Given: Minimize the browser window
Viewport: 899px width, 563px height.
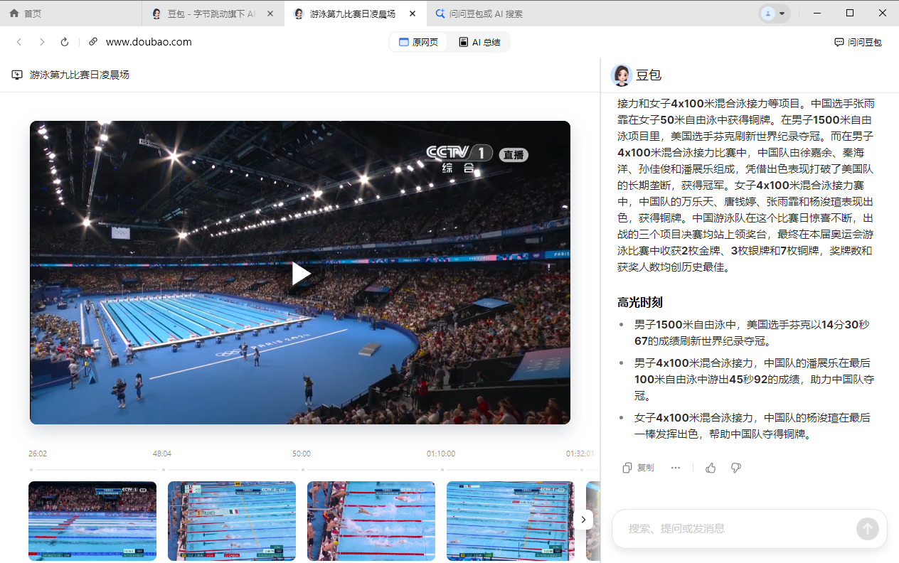Looking at the screenshot, I should click(817, 14).
